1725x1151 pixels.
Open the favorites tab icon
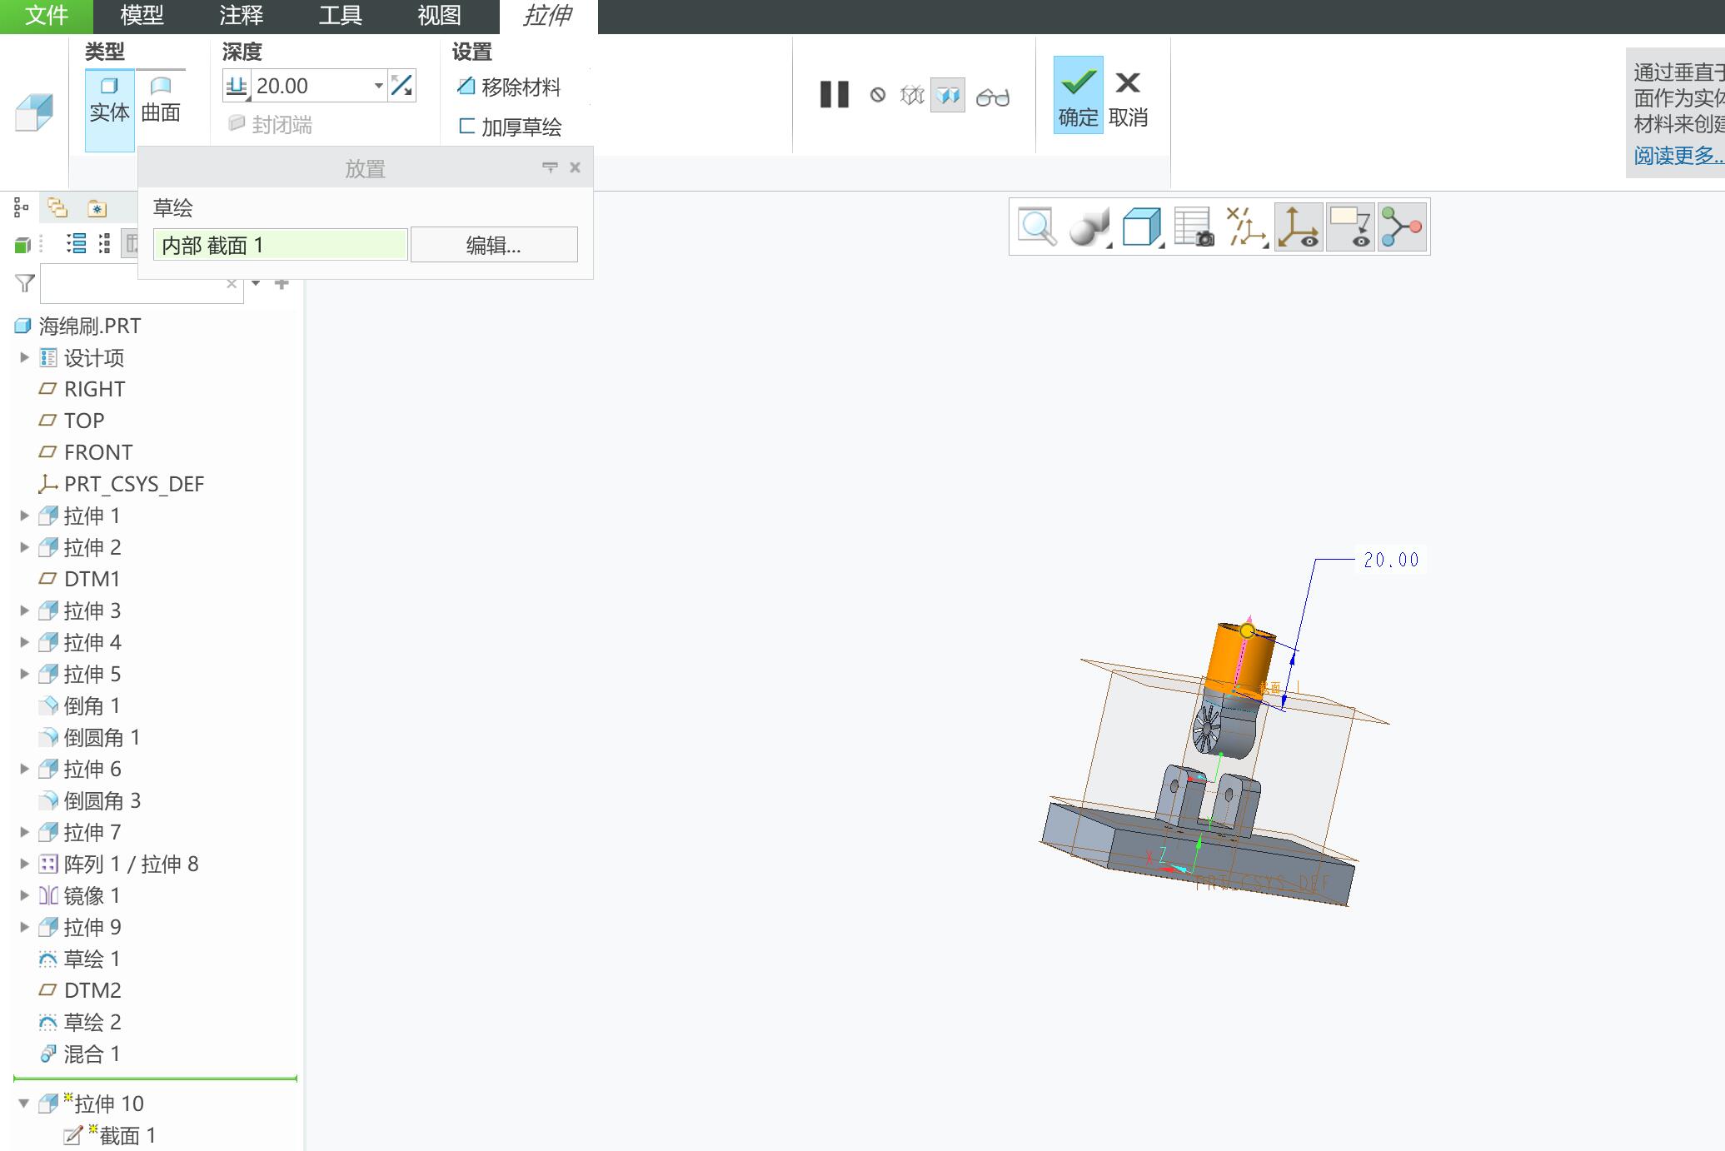(97, 207)
